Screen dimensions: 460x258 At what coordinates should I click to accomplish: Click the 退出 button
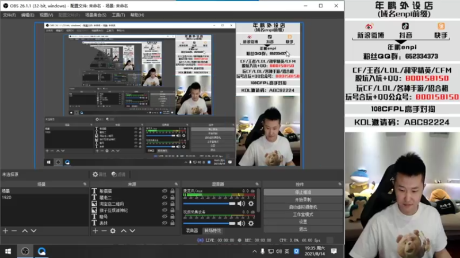click(x=303, y=229)
